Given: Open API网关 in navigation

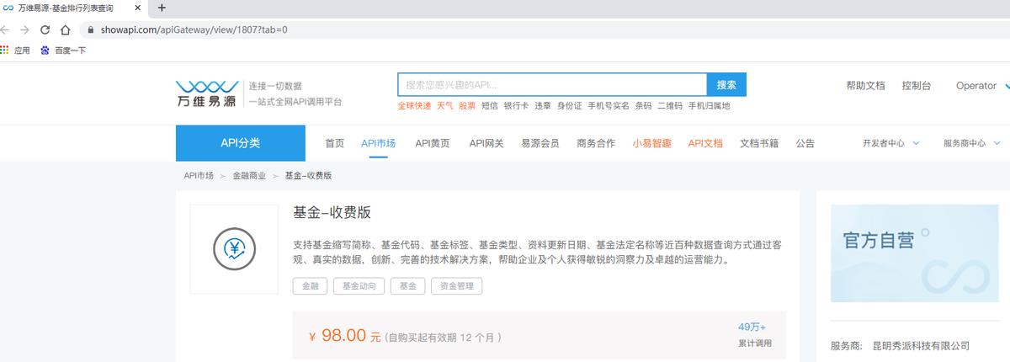Looking at the screenshot, I should click(x=486, y=144).
